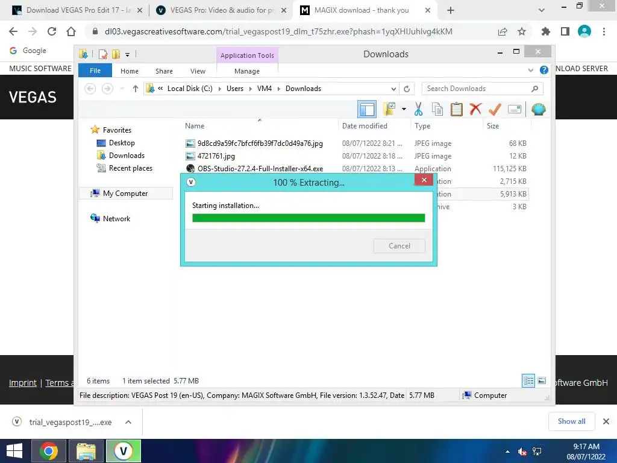Open dropdown arrow beside new folder icon
The height and width of the screenshot is (463, 617).
(x=404, y=109)
